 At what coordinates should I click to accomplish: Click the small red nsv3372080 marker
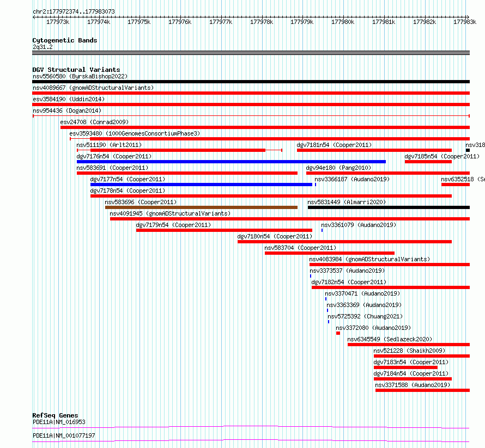pyautogui.click(x=338, y=333)
